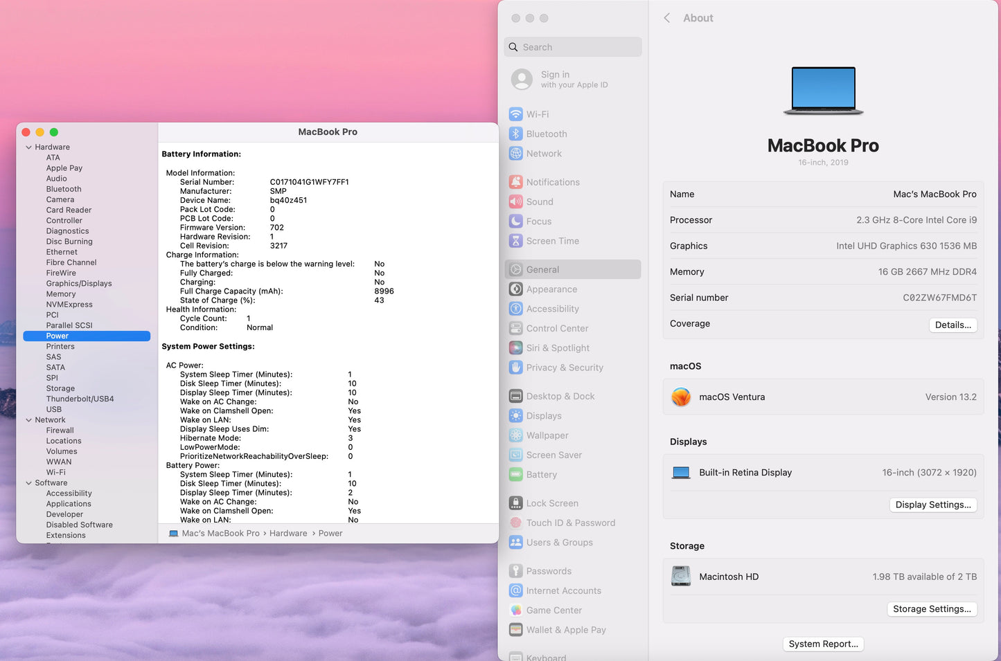Collapse the Software section in System Information
Viewport: 1001px width, 661px height.
(x=28, y=482)
